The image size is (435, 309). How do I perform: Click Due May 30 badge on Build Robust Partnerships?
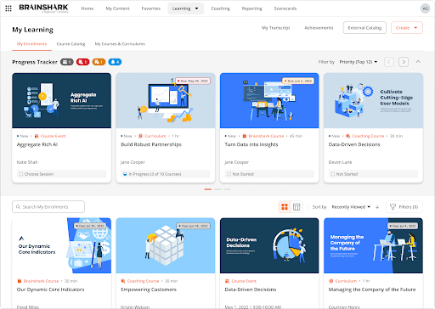click(193, 81)
